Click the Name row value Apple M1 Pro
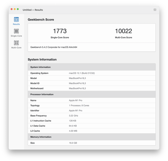This screenshot has height=161, width=168. click(x=76, y=100)
